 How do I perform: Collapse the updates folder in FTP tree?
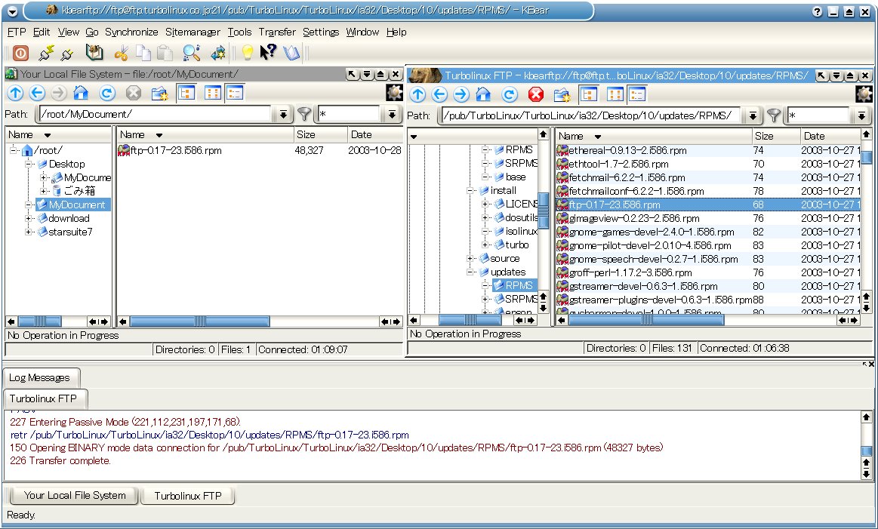pyautogui.click(x=470, y=272)
